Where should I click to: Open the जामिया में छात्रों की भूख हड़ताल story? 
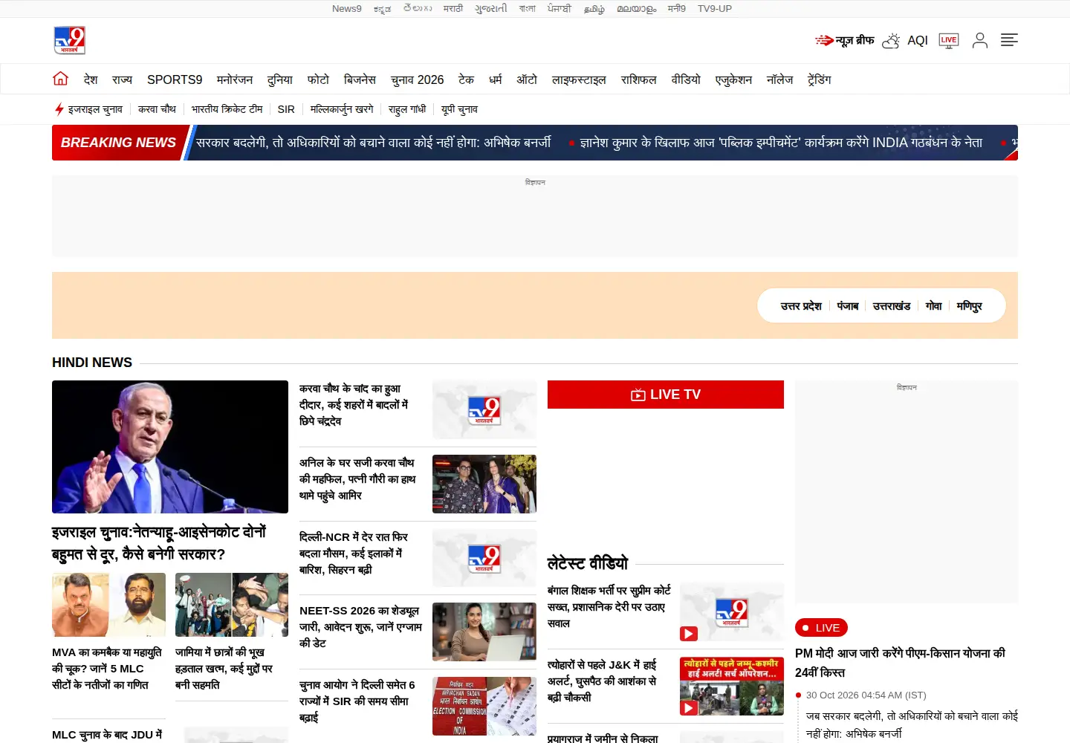click(224, 669)
